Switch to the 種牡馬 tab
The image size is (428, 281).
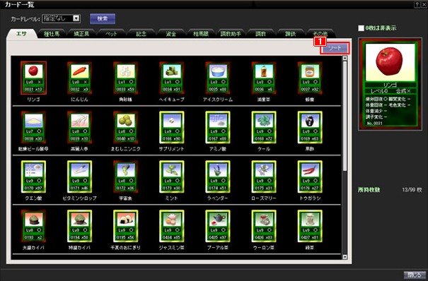click(x=52, y=33)
